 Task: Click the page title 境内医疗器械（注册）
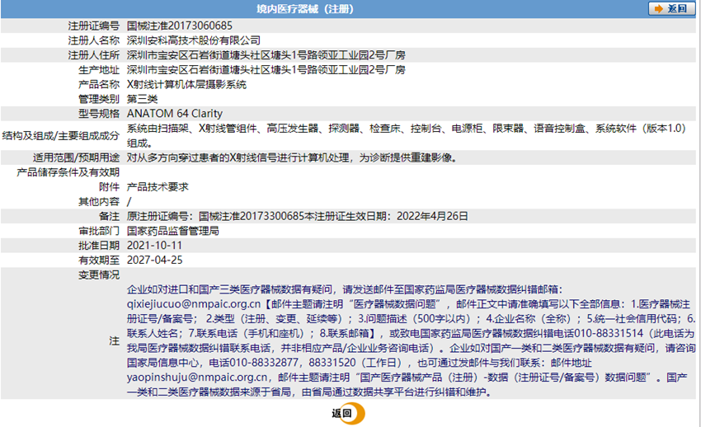click(x=305, y=9)
